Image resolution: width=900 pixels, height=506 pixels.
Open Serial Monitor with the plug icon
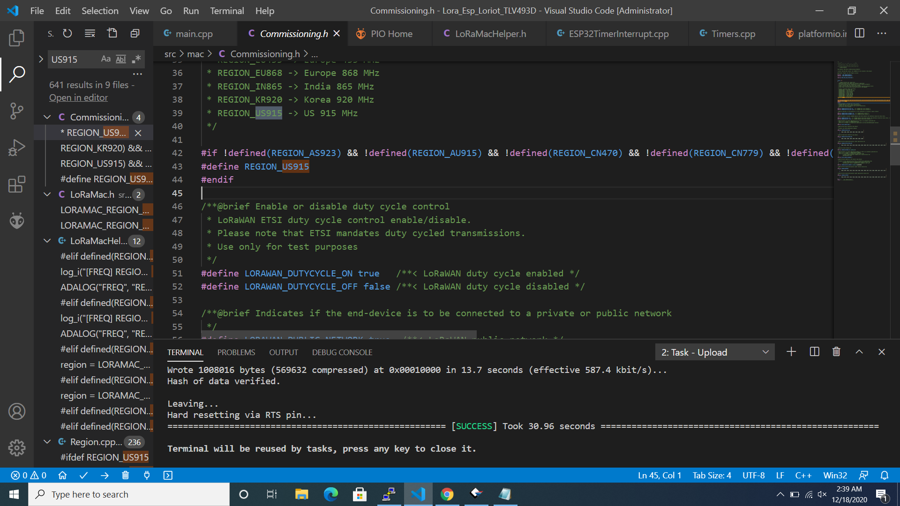click(147, 475)
